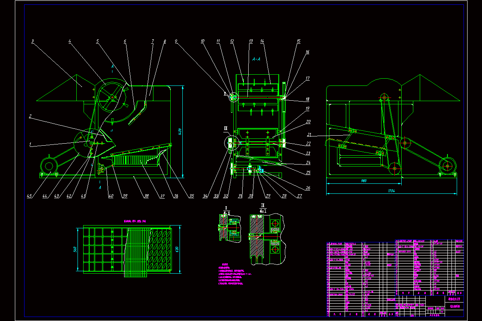The width and height of the screenshot is (482, 321).
Task: Click the 560 dimension on sieve view
Action: (x=75, y=250)
